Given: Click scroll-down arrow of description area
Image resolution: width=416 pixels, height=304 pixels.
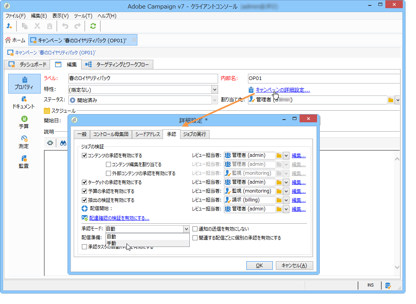Looking at the screenshot, I should point(397,268).
